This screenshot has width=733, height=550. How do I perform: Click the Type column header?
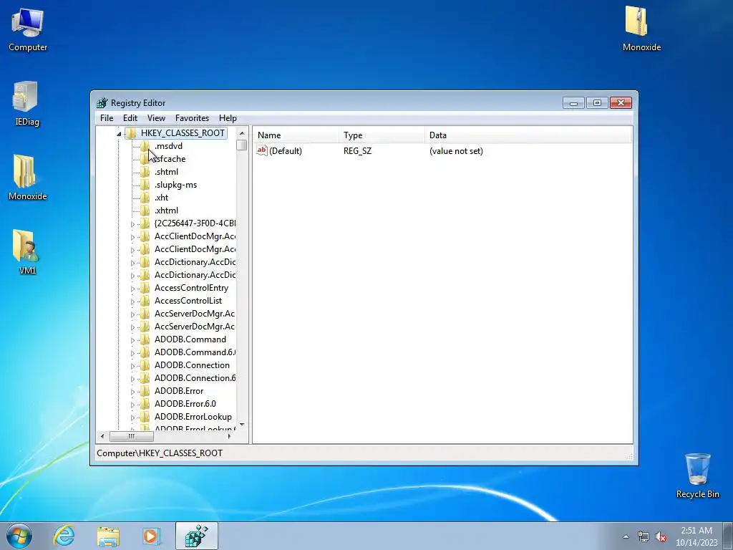(x=382, y=135)
